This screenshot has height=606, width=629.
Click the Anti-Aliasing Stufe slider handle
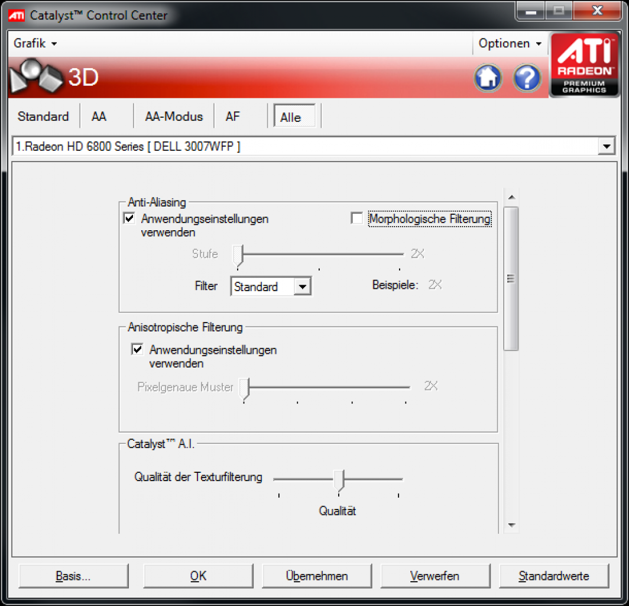coord(238,256)
